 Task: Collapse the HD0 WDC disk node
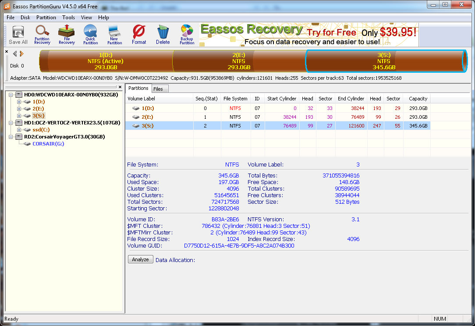click(x=11, y=95)
